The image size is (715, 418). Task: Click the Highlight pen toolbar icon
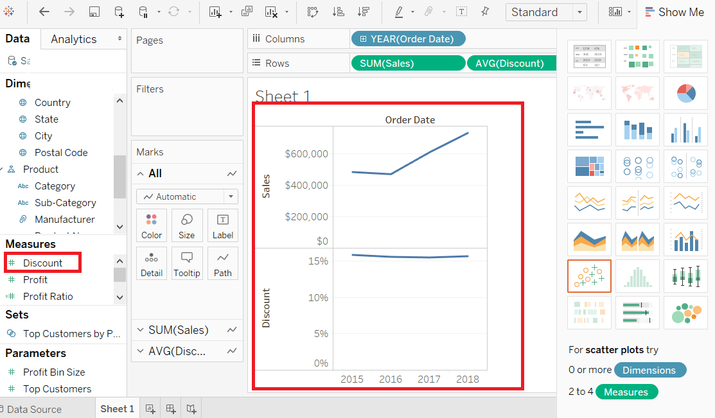point(399,12)
